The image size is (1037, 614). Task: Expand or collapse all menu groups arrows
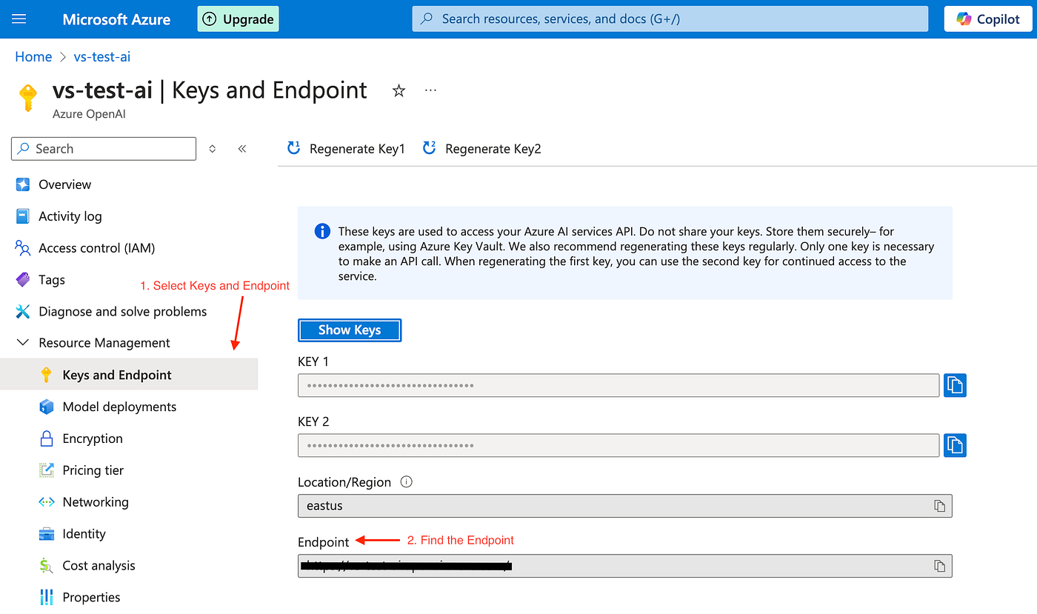pyautogui.click(x=213, y=149)
